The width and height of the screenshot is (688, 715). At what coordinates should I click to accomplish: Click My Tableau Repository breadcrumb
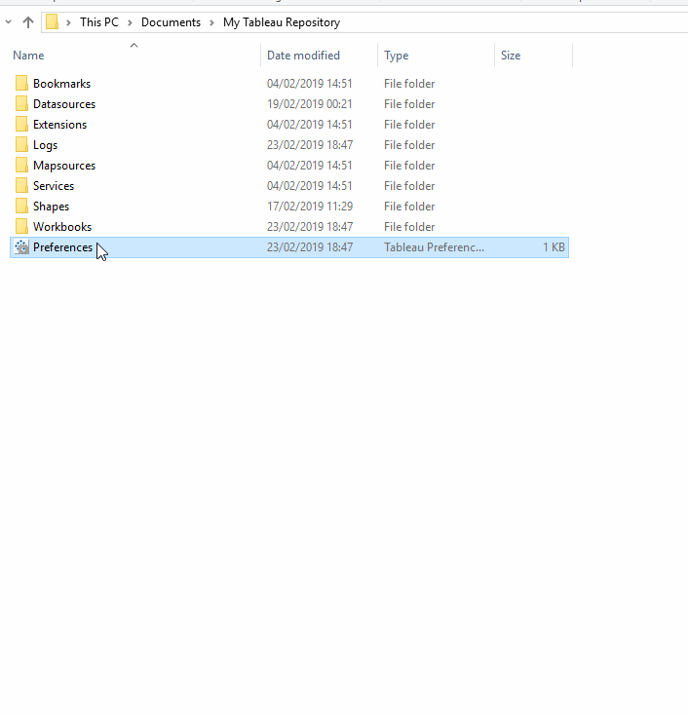pyautogui.click(x=282, y=22)
